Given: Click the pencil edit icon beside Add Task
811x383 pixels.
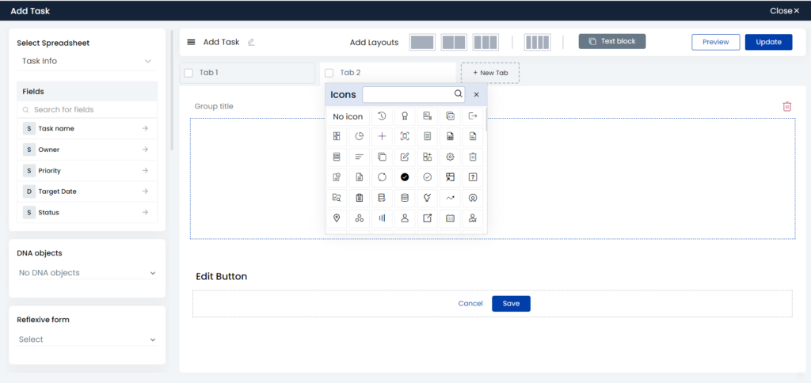Looking at the screenshot, I should pos(251,42).
